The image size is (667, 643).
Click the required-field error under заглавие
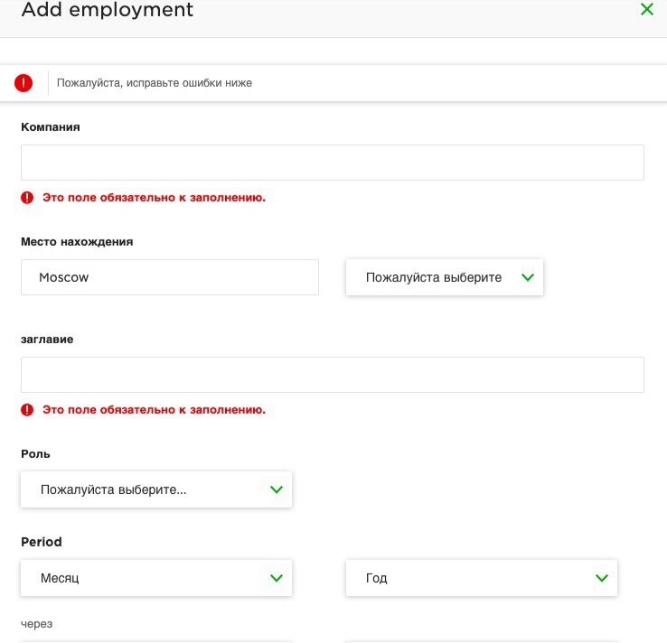pos(154,410)
